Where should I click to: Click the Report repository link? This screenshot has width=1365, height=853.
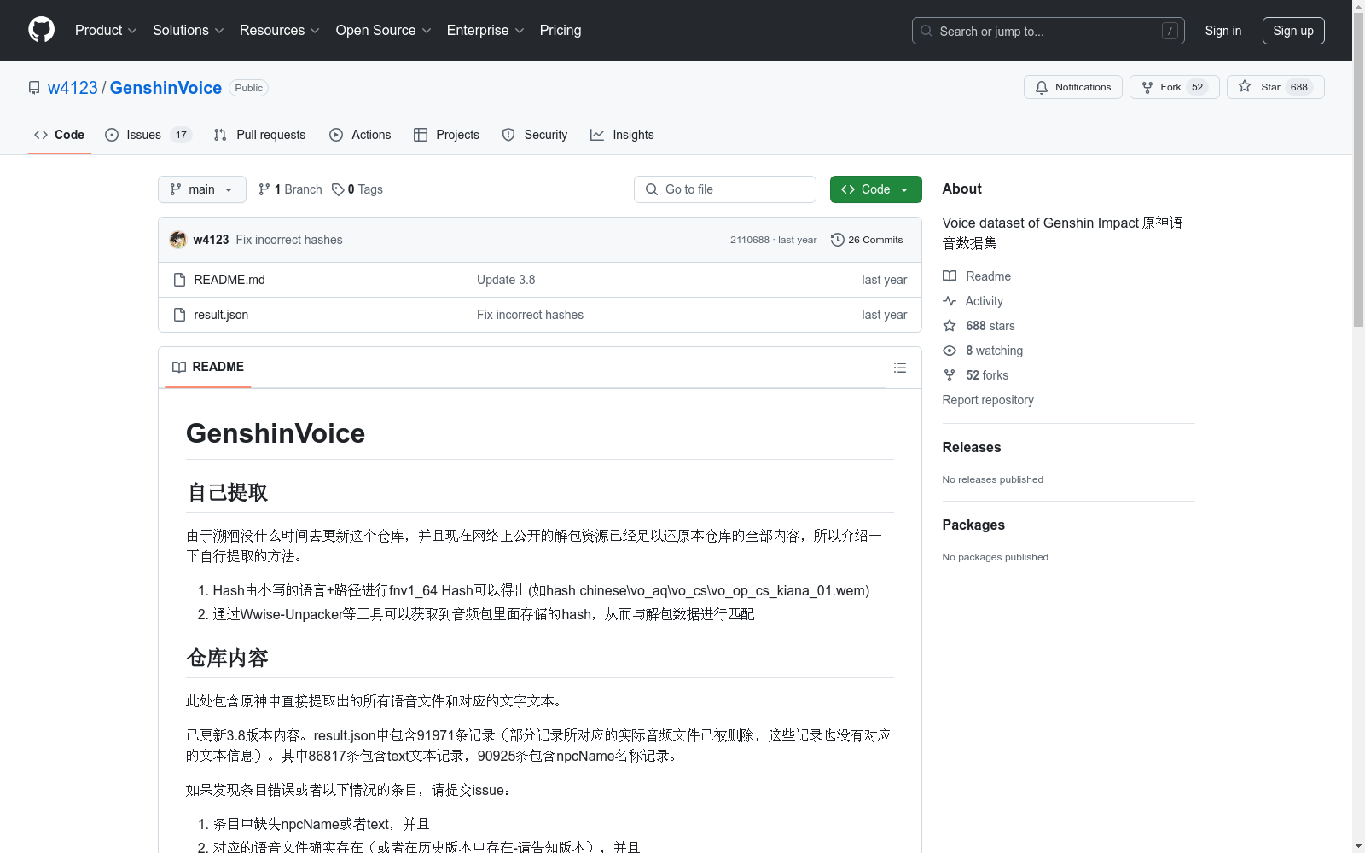point(988,400)
